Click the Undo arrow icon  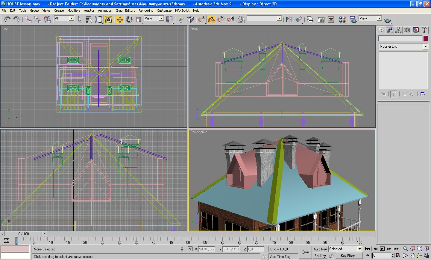coord(7,19)
